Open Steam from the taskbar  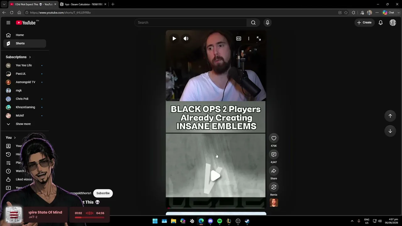click(x=247, y=221)
